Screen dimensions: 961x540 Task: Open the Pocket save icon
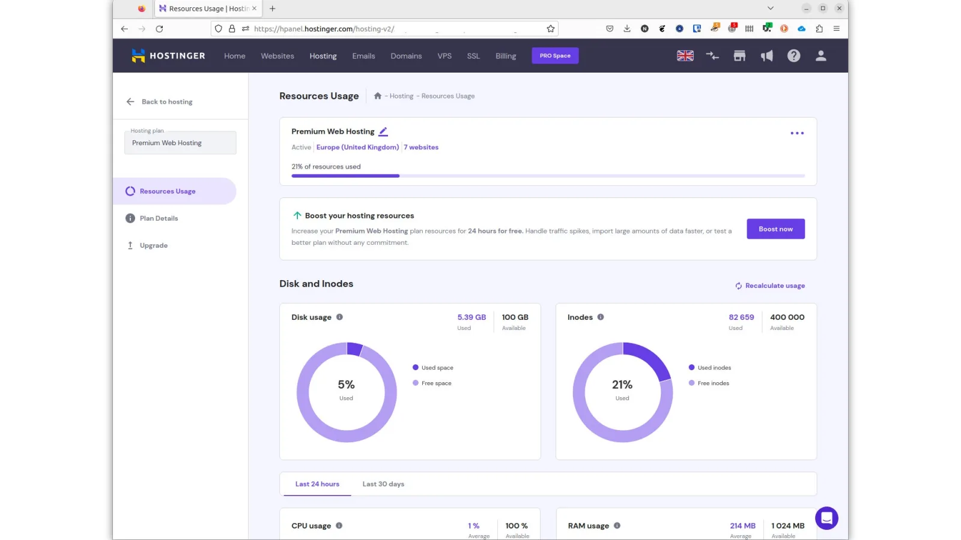tap(610, 29)
